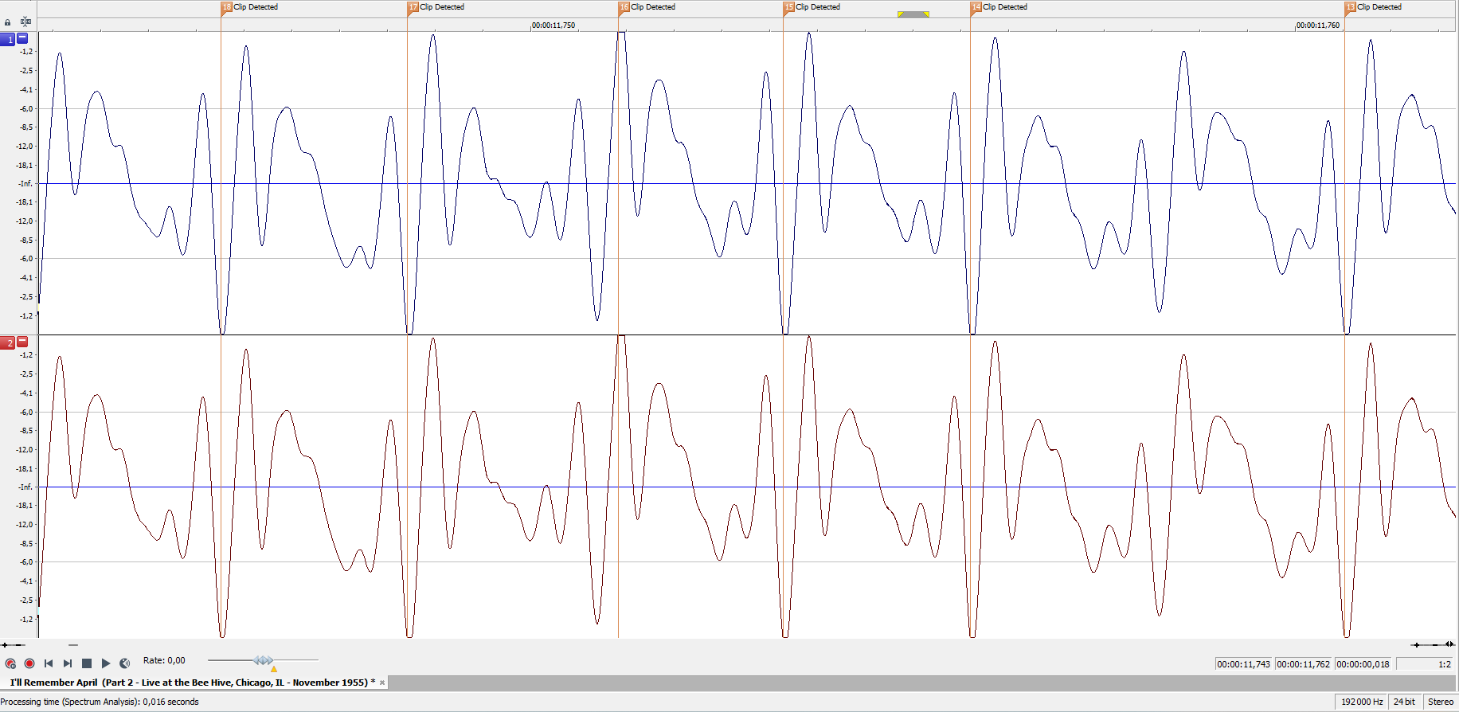
Task: Stop audio playback
Action: [x=87, y=663]
